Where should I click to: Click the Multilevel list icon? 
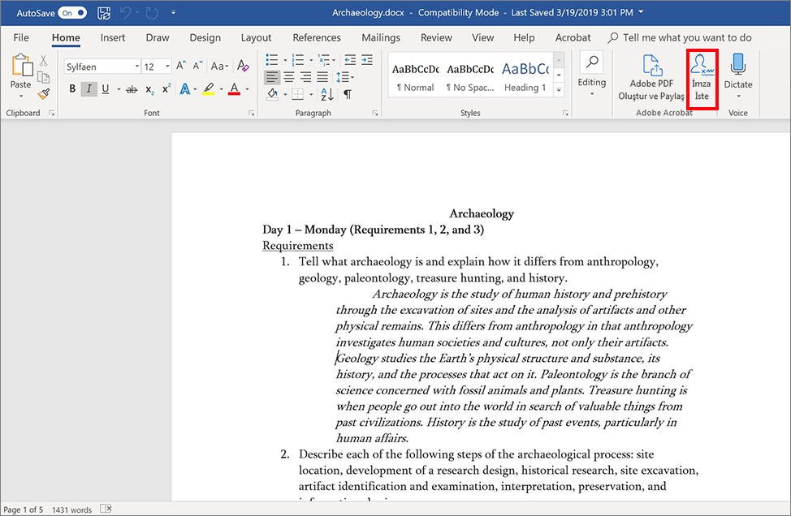[324, 61]
